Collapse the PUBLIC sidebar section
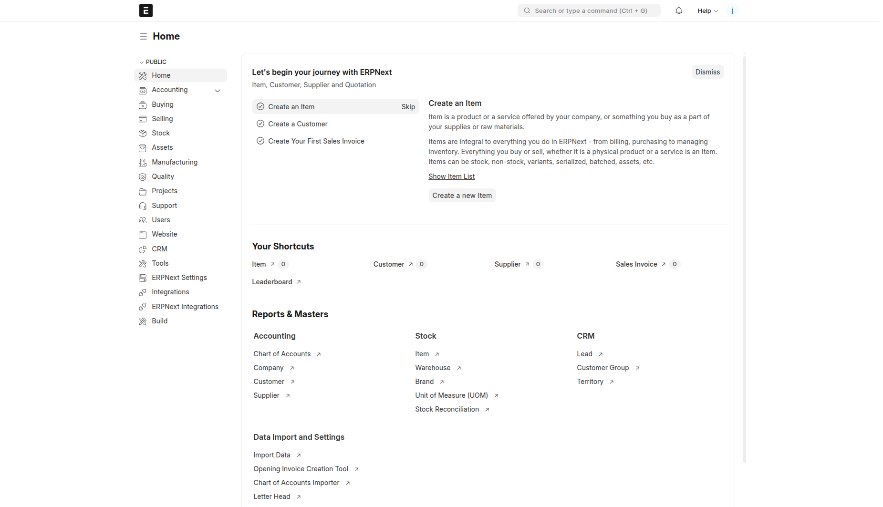This screenshot has width=883, height=507. coord(153,62)
